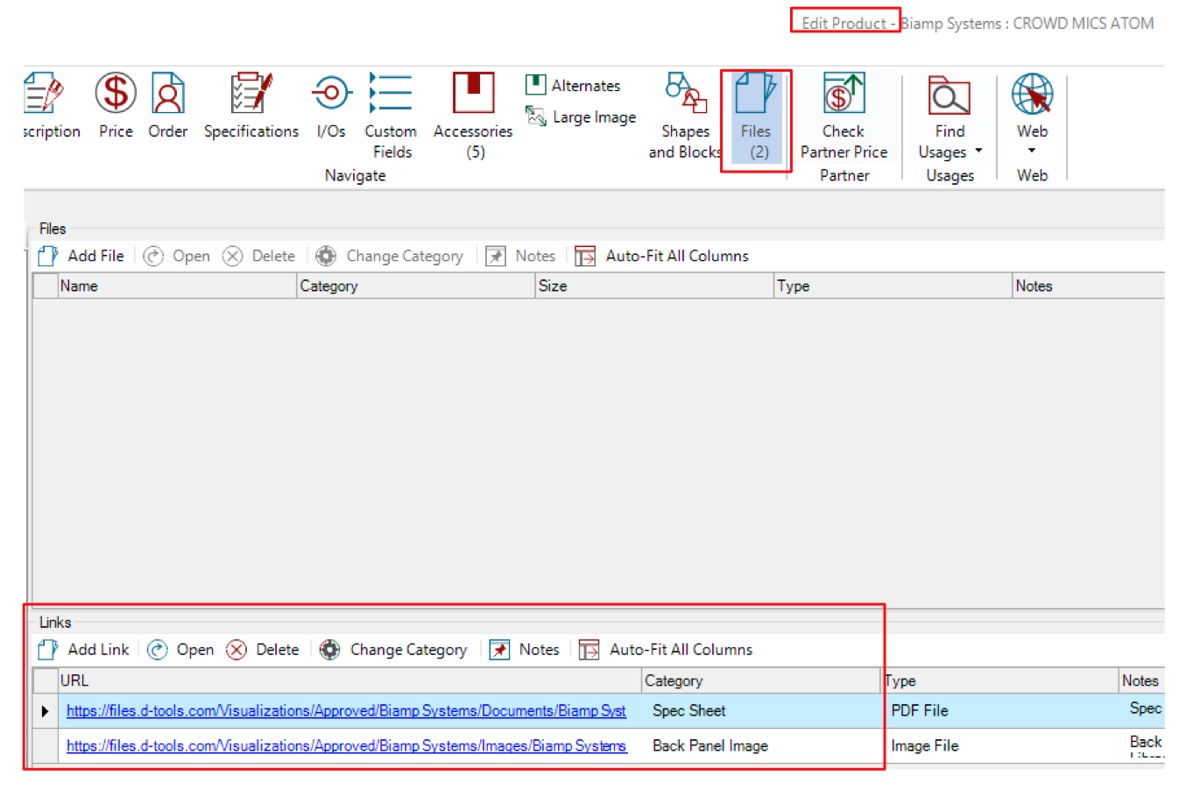Select the Back Panel Image category cell
1186x790 pixels.
(761, 745)
